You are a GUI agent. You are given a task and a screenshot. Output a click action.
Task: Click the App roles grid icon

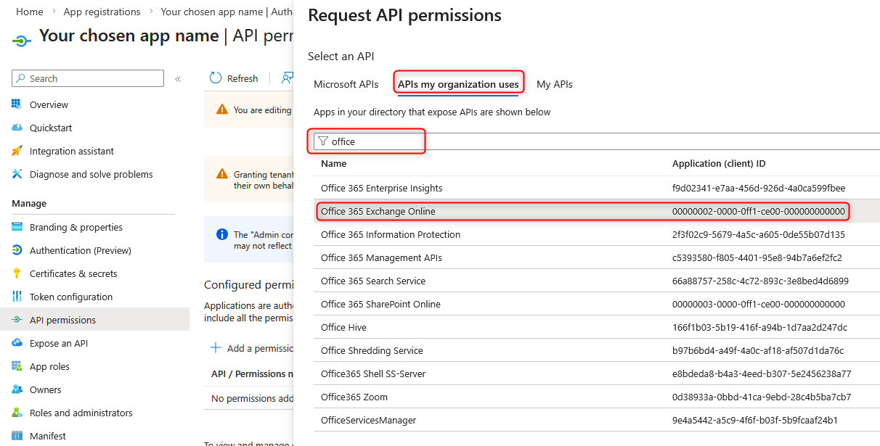pyautogui.click(x=17, y=366)
